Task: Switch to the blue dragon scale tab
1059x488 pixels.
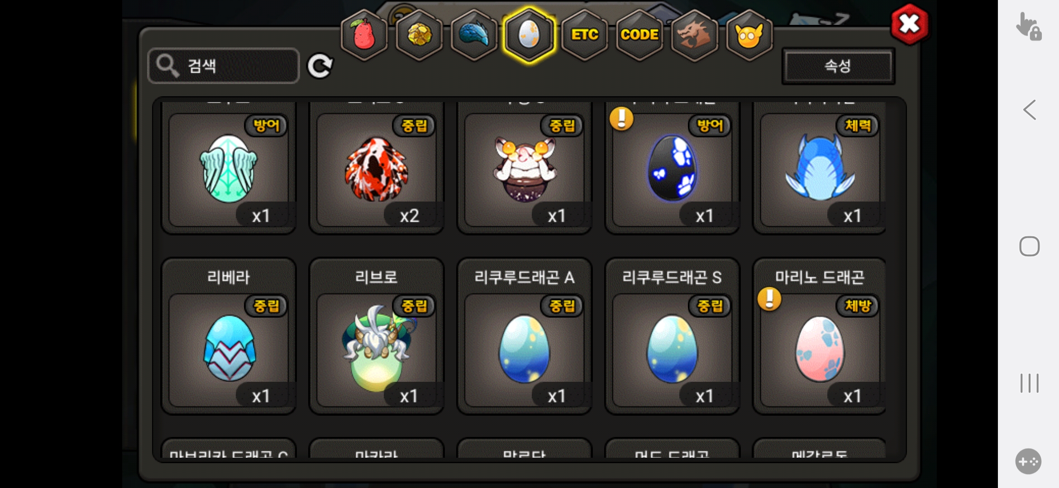Action: [474, 35]
